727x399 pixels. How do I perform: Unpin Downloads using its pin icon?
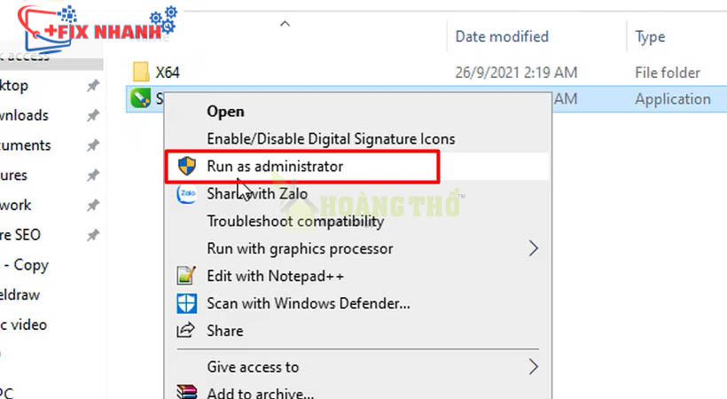[x=92, y=115]
